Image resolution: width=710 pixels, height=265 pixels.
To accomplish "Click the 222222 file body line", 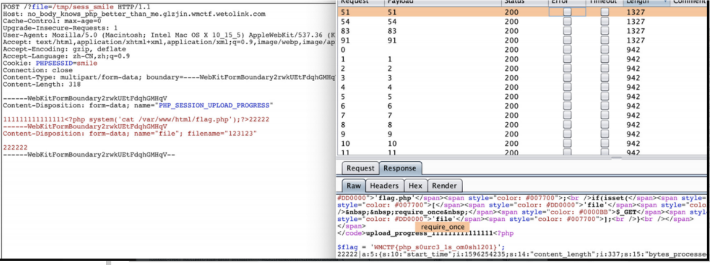I will 16,147.
